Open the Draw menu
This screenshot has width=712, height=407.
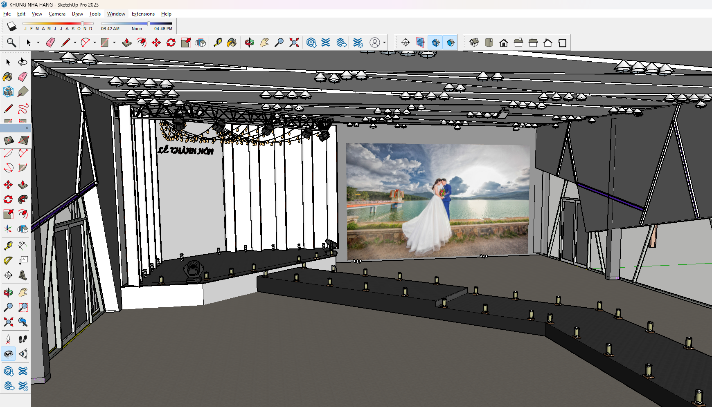tap(77, 14)
